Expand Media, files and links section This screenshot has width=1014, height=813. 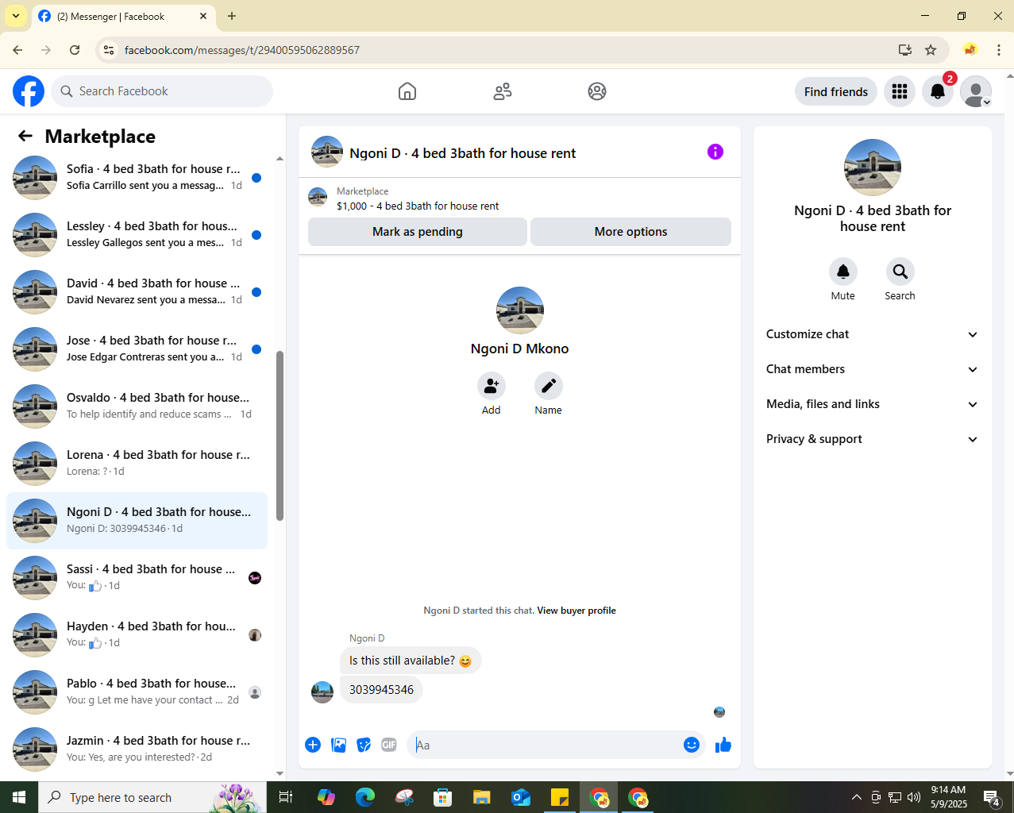coord(872,404)
